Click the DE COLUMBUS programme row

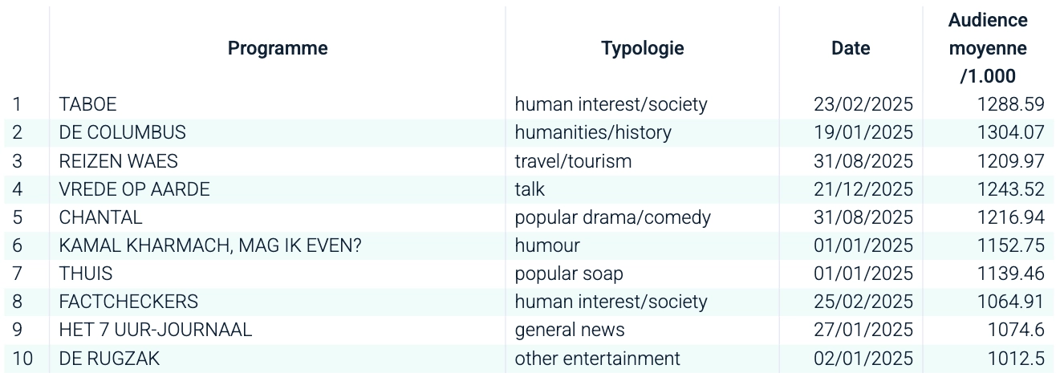tap(122, 132)
